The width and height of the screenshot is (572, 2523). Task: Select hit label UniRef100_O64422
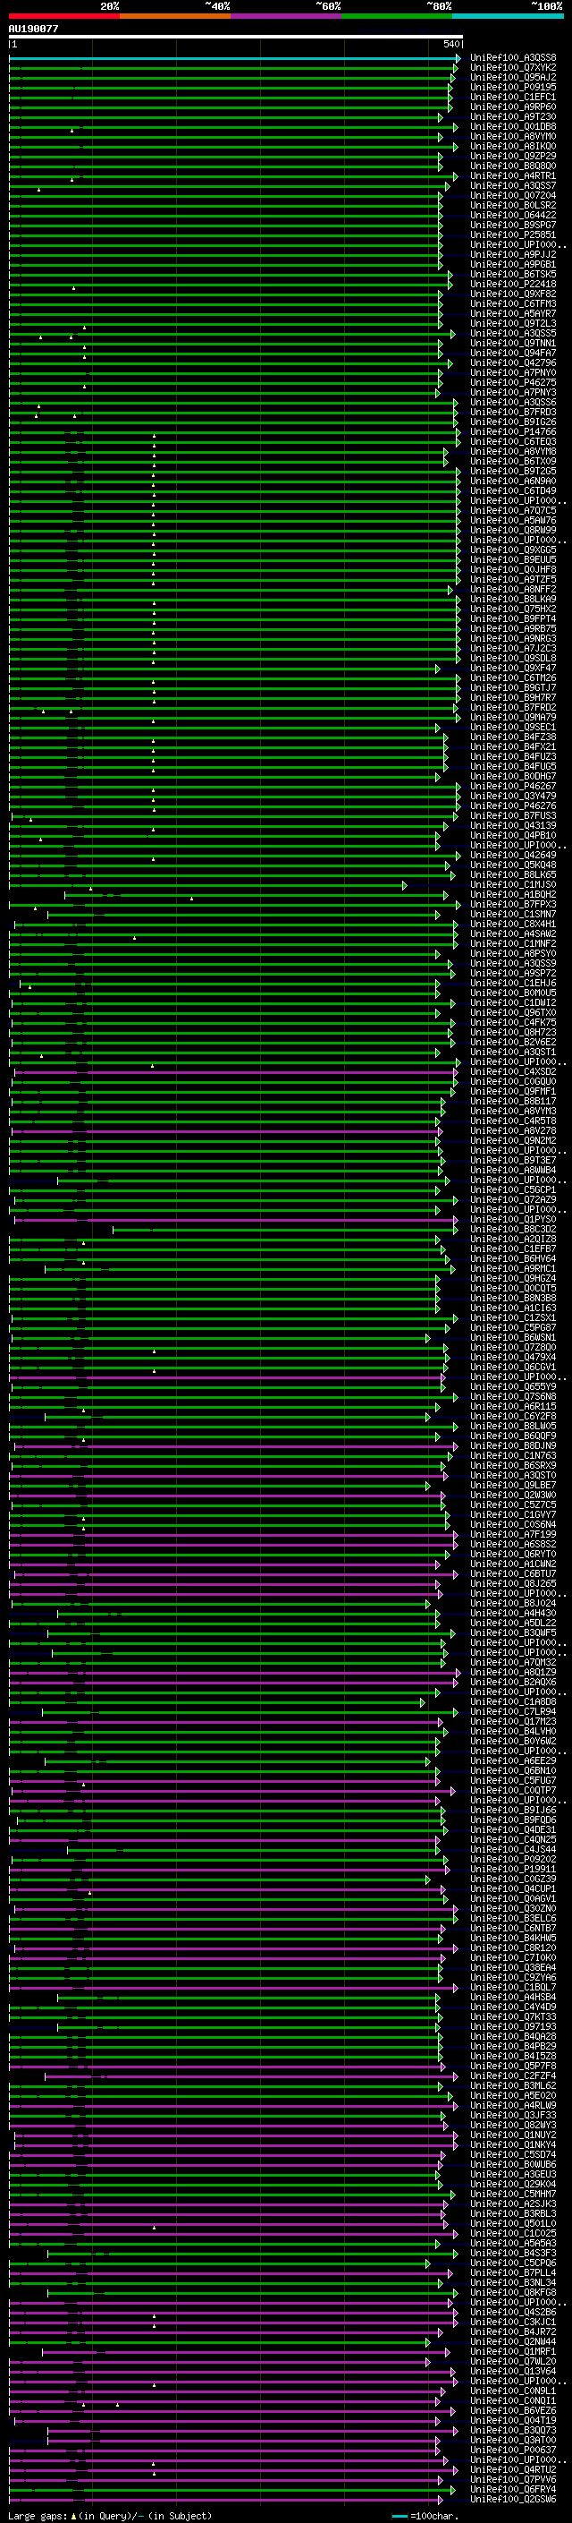point(513,216)
